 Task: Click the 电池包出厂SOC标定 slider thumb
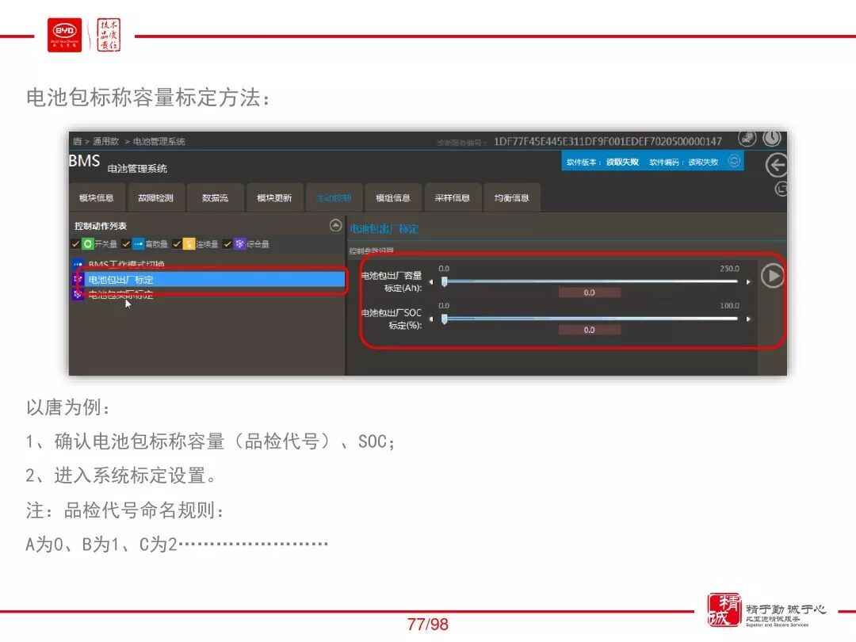[x=445, y=319]
